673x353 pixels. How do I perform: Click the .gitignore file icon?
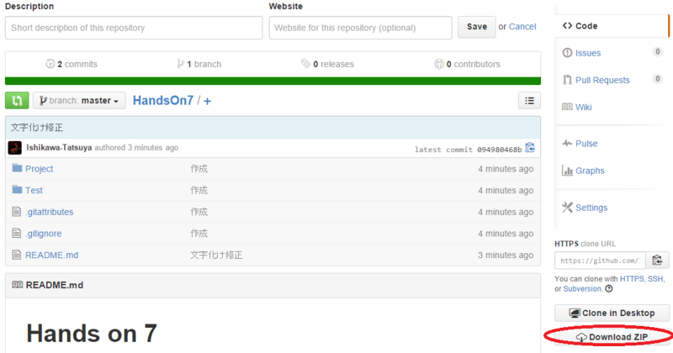pyautogui.click(x=17, y=233)
